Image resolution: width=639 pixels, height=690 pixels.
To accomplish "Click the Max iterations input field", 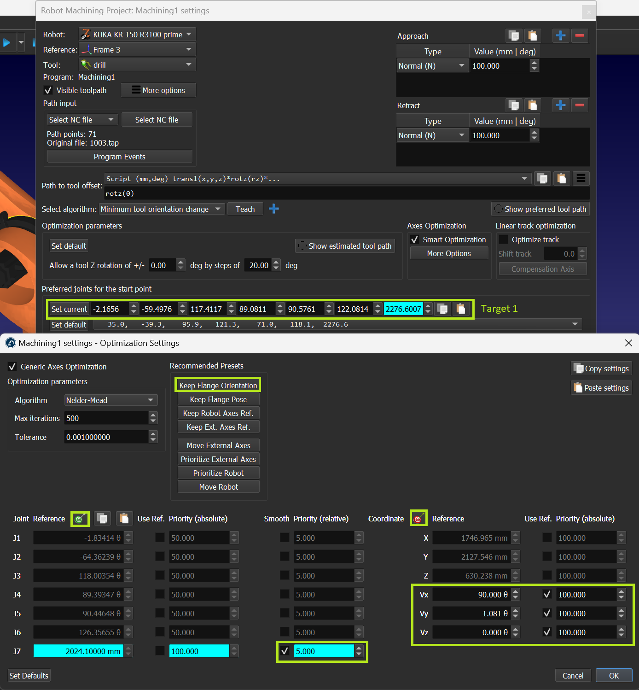I will point(106,418).
